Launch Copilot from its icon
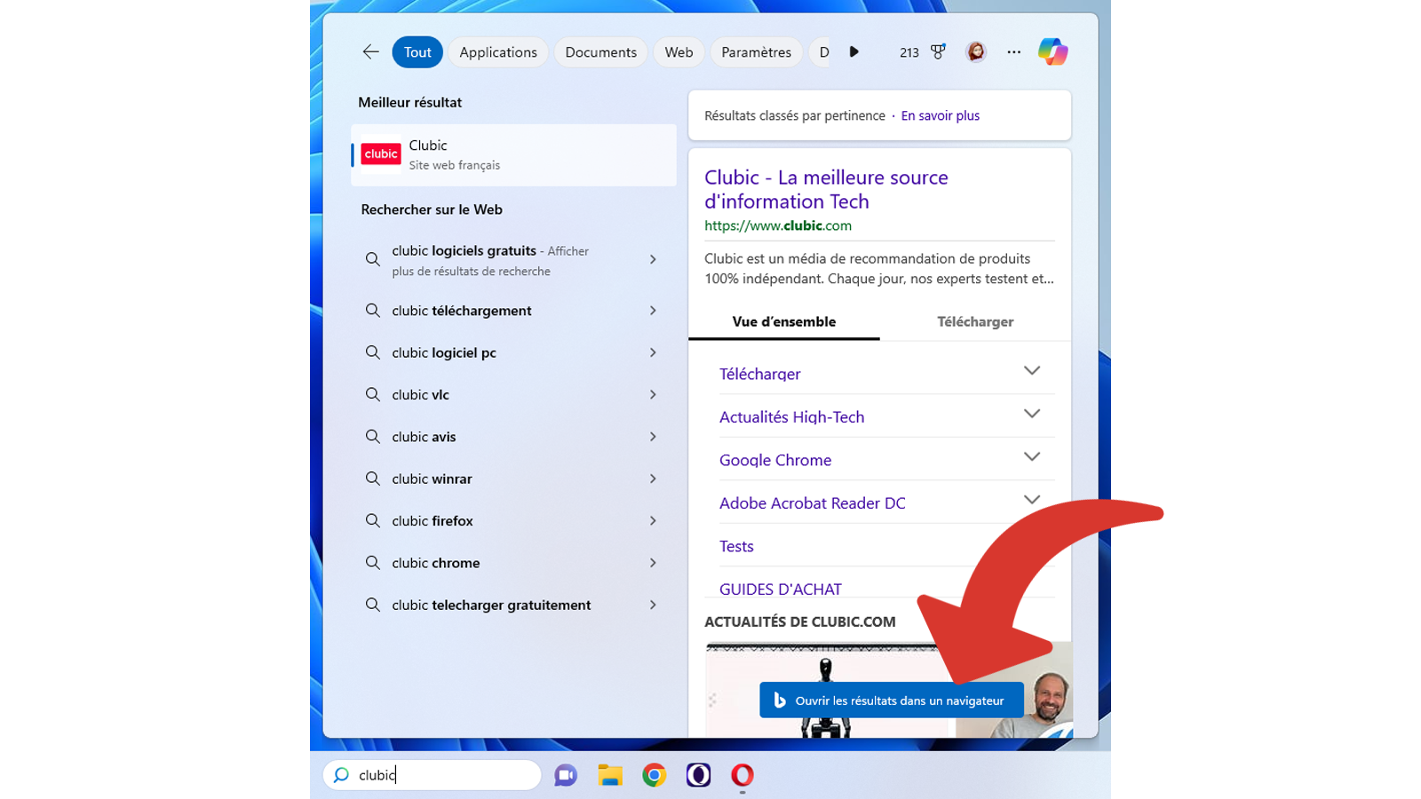Image resolution: width=1421 pixels, height=799 pixels. pos(1053,51)
